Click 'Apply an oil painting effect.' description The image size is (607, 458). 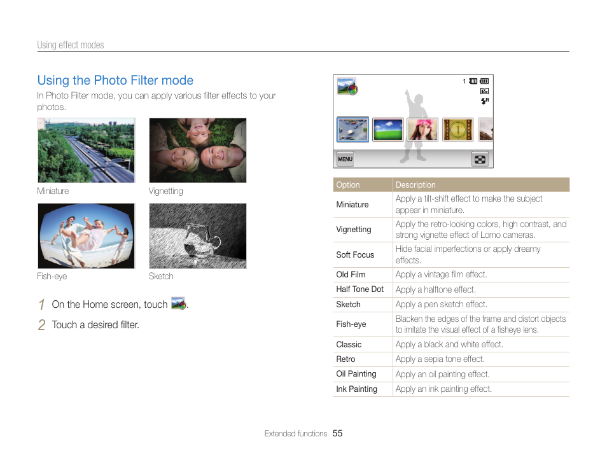(x=442, y=375)
